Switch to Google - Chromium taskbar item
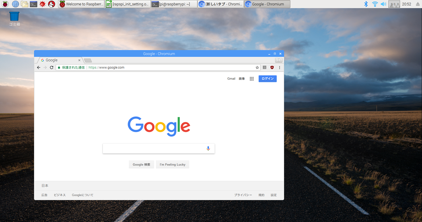The height and width of the screenshot is (222, 422). click(x=267, y=4)
